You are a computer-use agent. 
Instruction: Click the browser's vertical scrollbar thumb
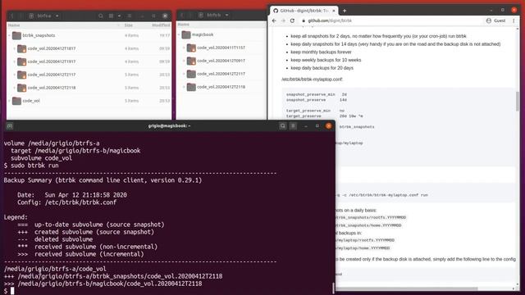[x=518, y=101]
